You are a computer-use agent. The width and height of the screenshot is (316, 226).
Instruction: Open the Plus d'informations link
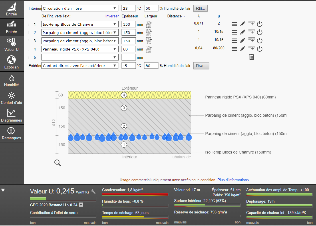click(x=233, y=180)
